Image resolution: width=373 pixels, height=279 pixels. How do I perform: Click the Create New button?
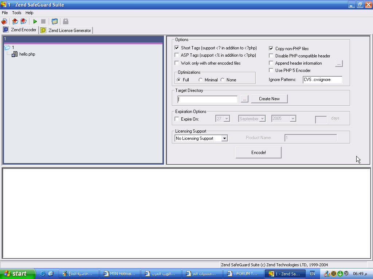(269, 99)
